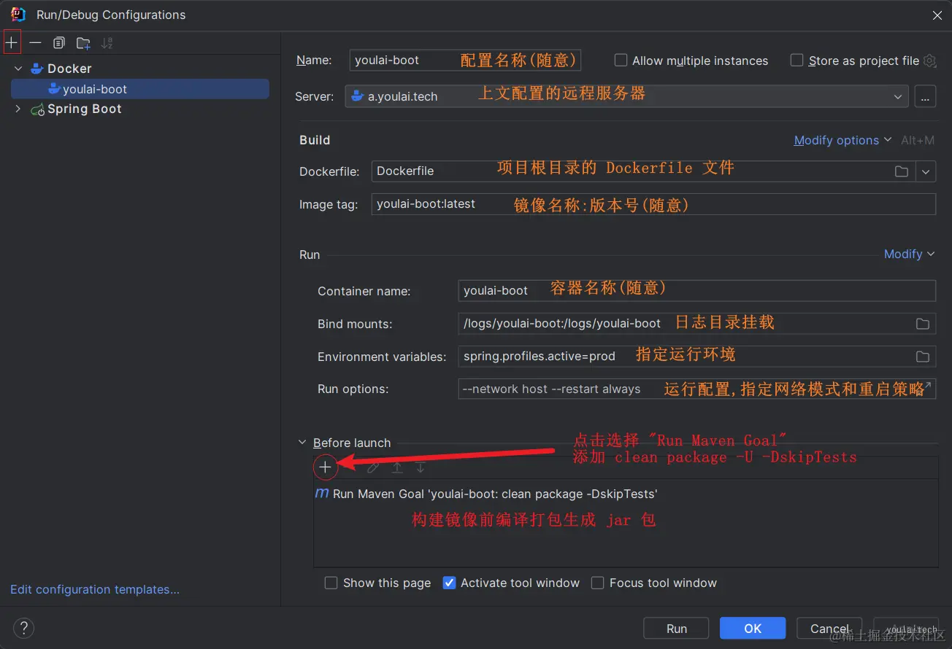
Task: Browse Bind mounts directory
Action: 923,323
